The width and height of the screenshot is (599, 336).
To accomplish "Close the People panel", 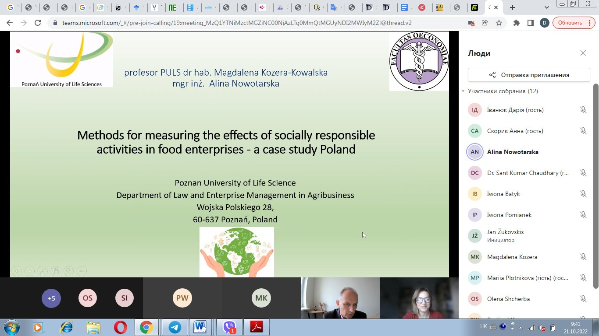I will (x=583, y=53).
